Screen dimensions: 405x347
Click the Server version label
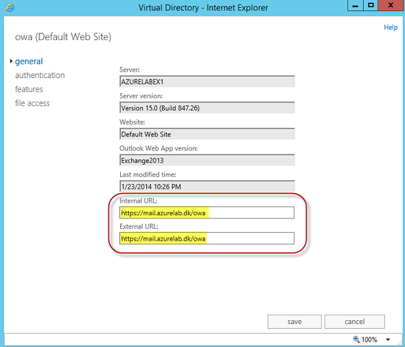141,96
